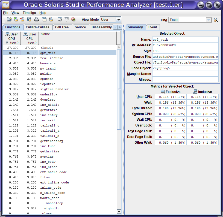
Task: Click the Inclusive metrics icon in Summary
Action: pyautogui.click(x=195, y=92)
